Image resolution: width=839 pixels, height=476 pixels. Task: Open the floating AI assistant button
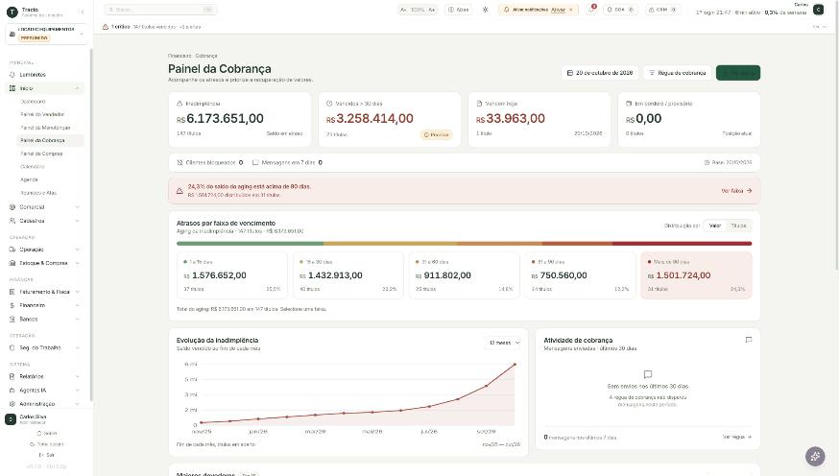click(x=815, y=456)
